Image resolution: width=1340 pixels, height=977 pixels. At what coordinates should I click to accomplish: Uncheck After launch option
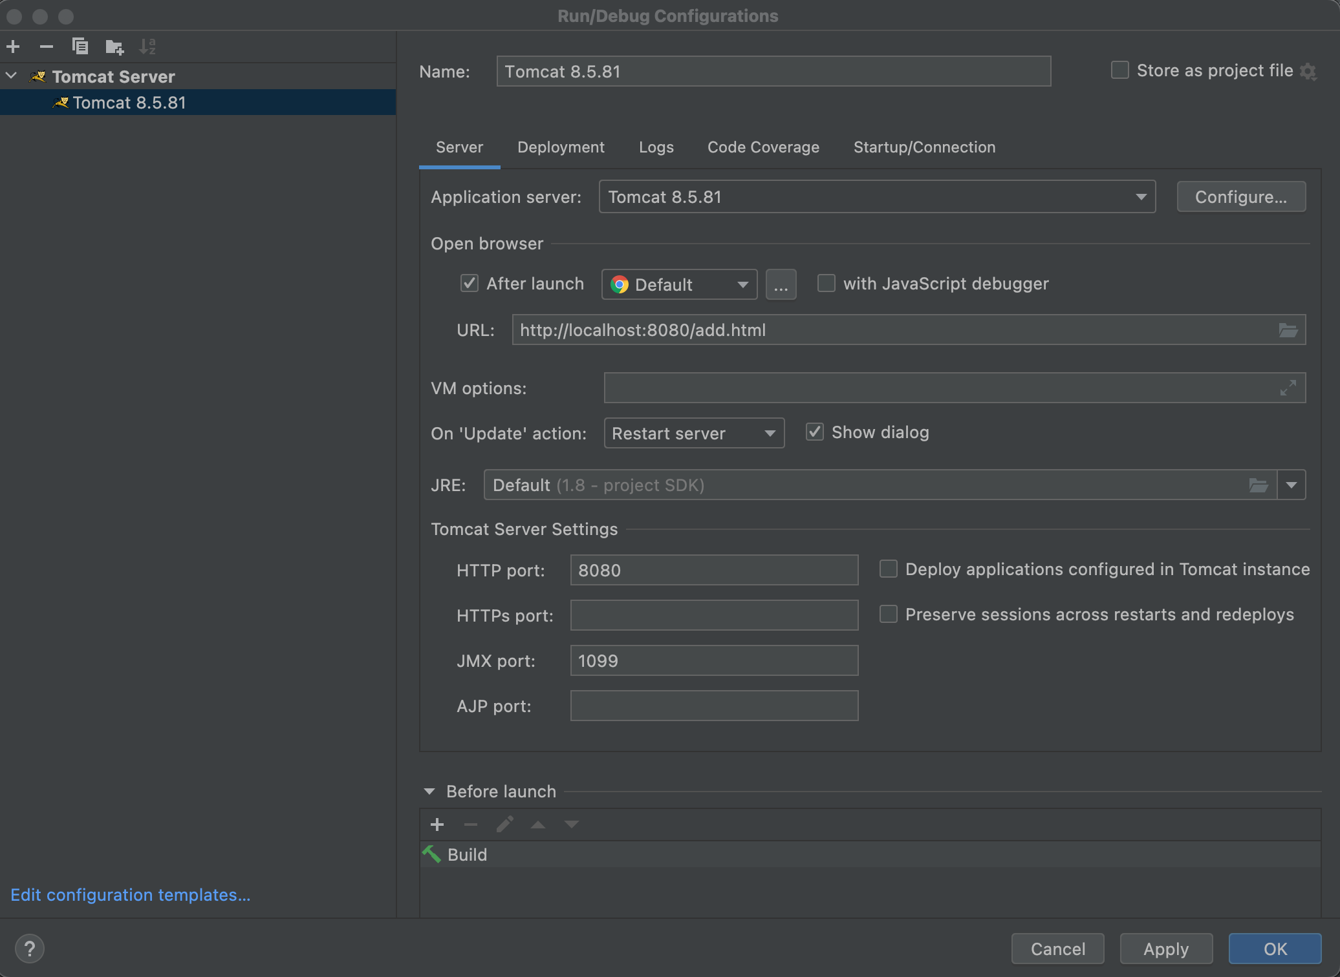pos(470,283)
